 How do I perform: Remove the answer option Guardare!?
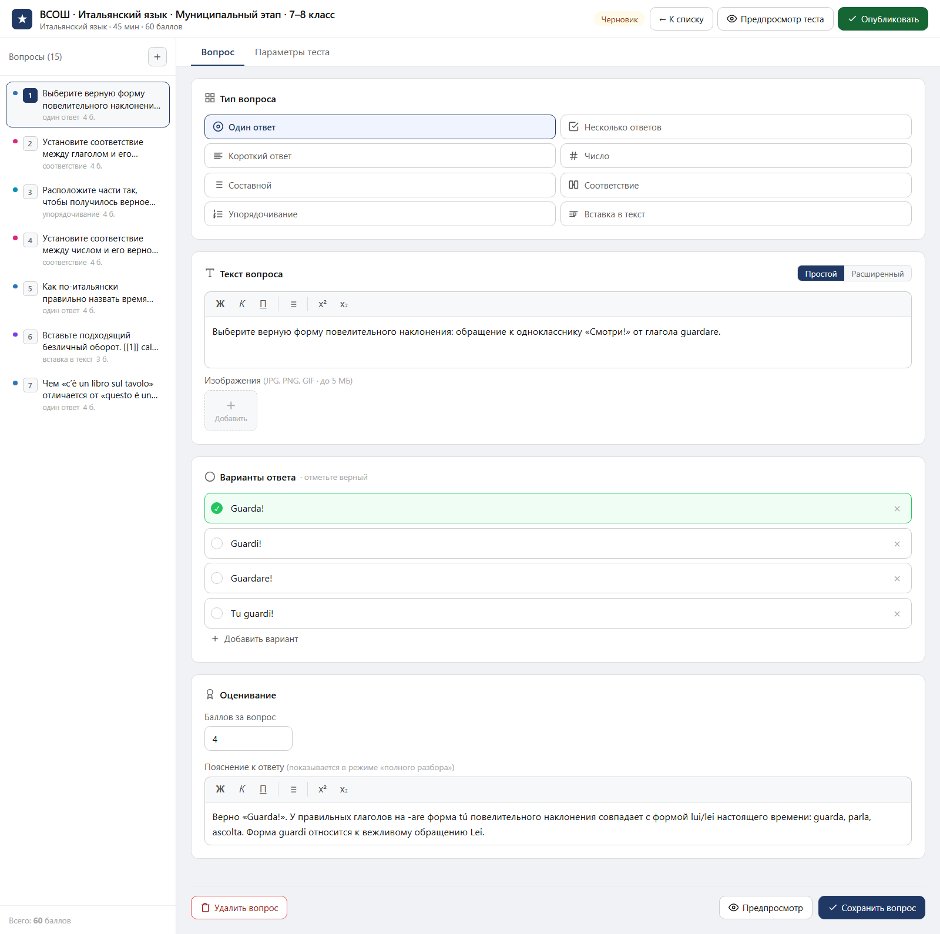pyautogui.click(x=897, y=579)
